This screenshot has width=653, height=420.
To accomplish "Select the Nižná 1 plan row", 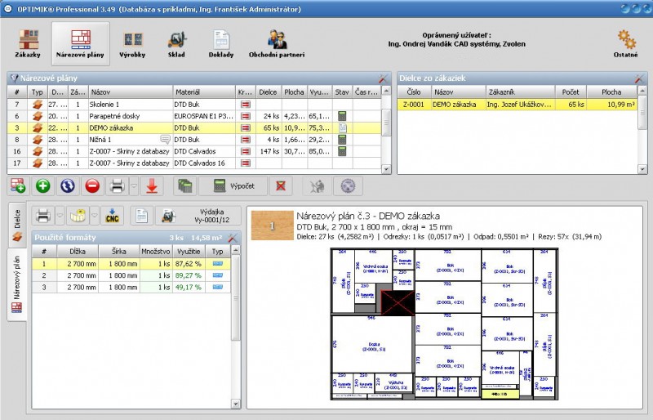I will [194, 139].
